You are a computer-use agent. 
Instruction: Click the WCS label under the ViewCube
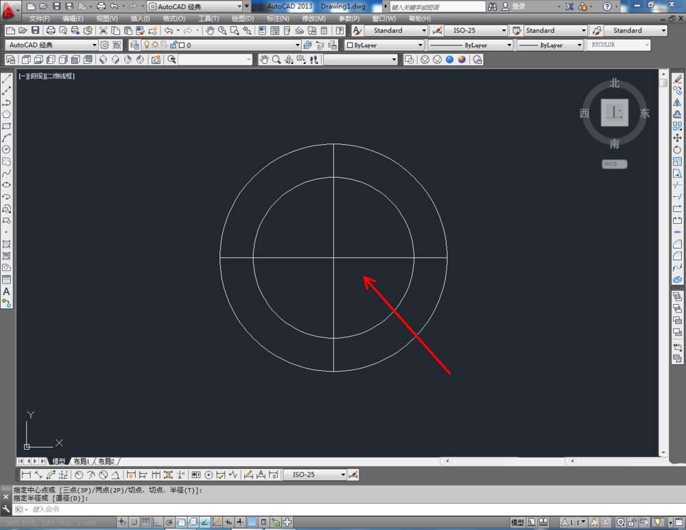[x=614, y=164]
